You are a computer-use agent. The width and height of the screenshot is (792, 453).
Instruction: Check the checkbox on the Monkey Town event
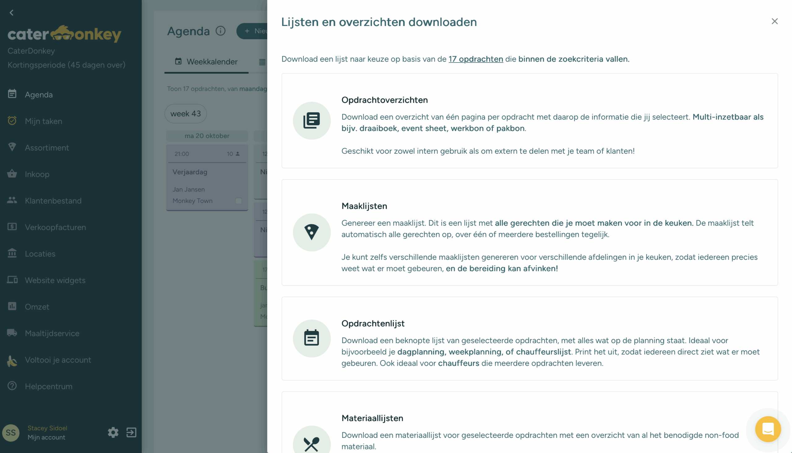pos(238,201)
